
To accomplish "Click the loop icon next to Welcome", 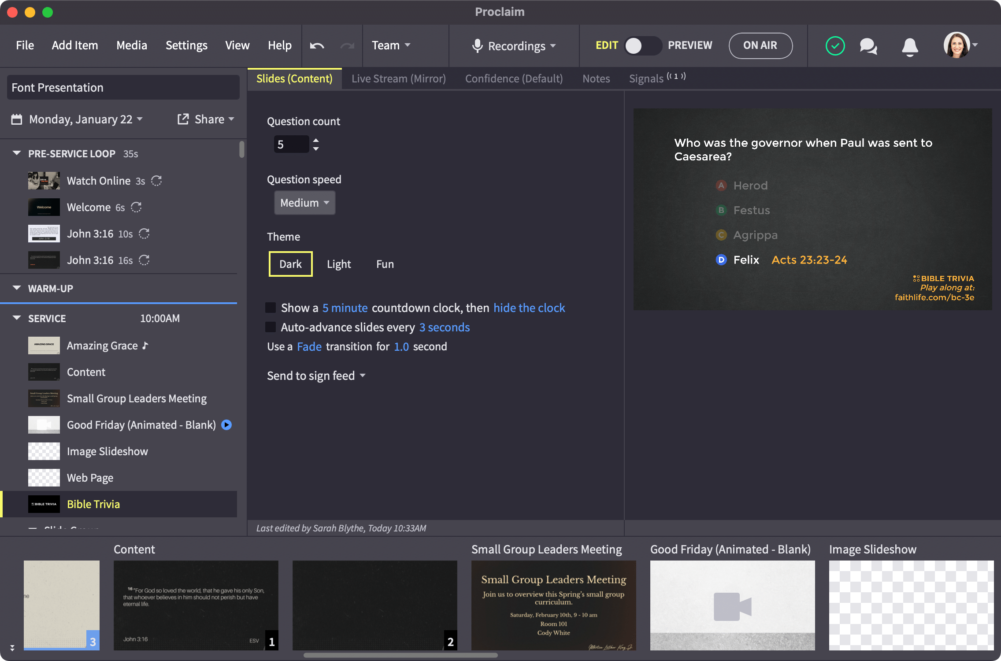I will (136, 207).
